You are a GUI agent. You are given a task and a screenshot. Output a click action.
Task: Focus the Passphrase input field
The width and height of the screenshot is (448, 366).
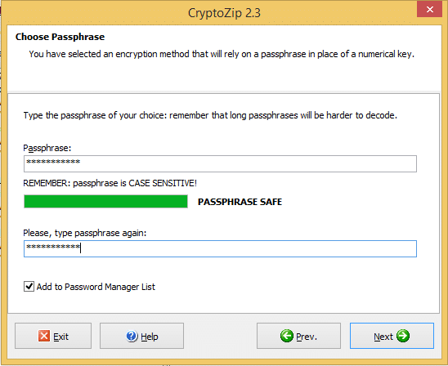tap(220, 163)
